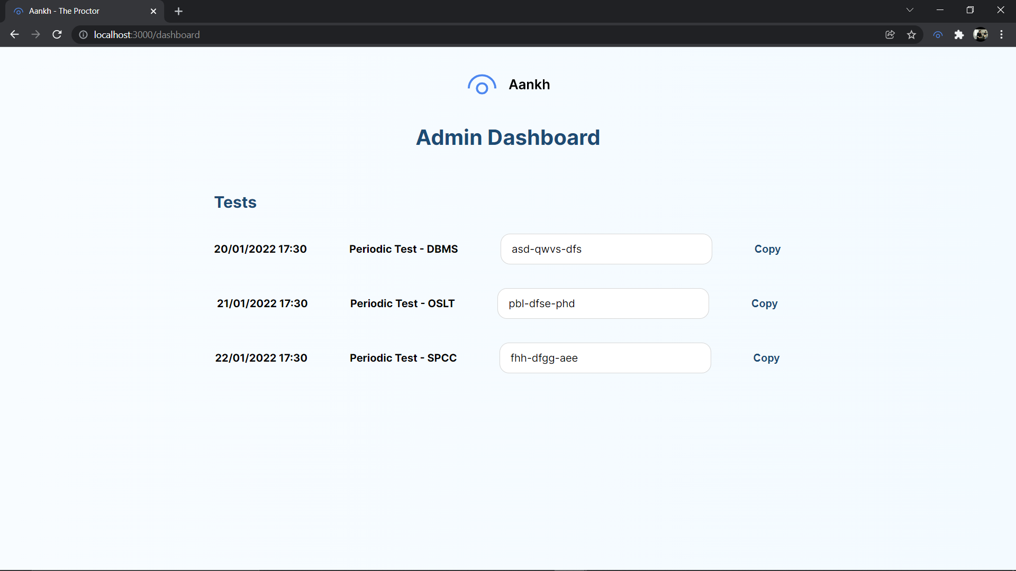Viewport: 1016px width, 571px height.
Task: Reload the dashboard page
Action: pyautogui.click(x=57, y=34)
